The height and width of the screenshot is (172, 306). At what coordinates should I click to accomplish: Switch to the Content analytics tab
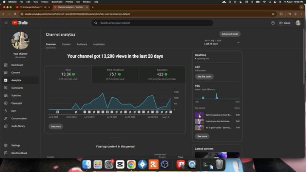pos(66,45)
